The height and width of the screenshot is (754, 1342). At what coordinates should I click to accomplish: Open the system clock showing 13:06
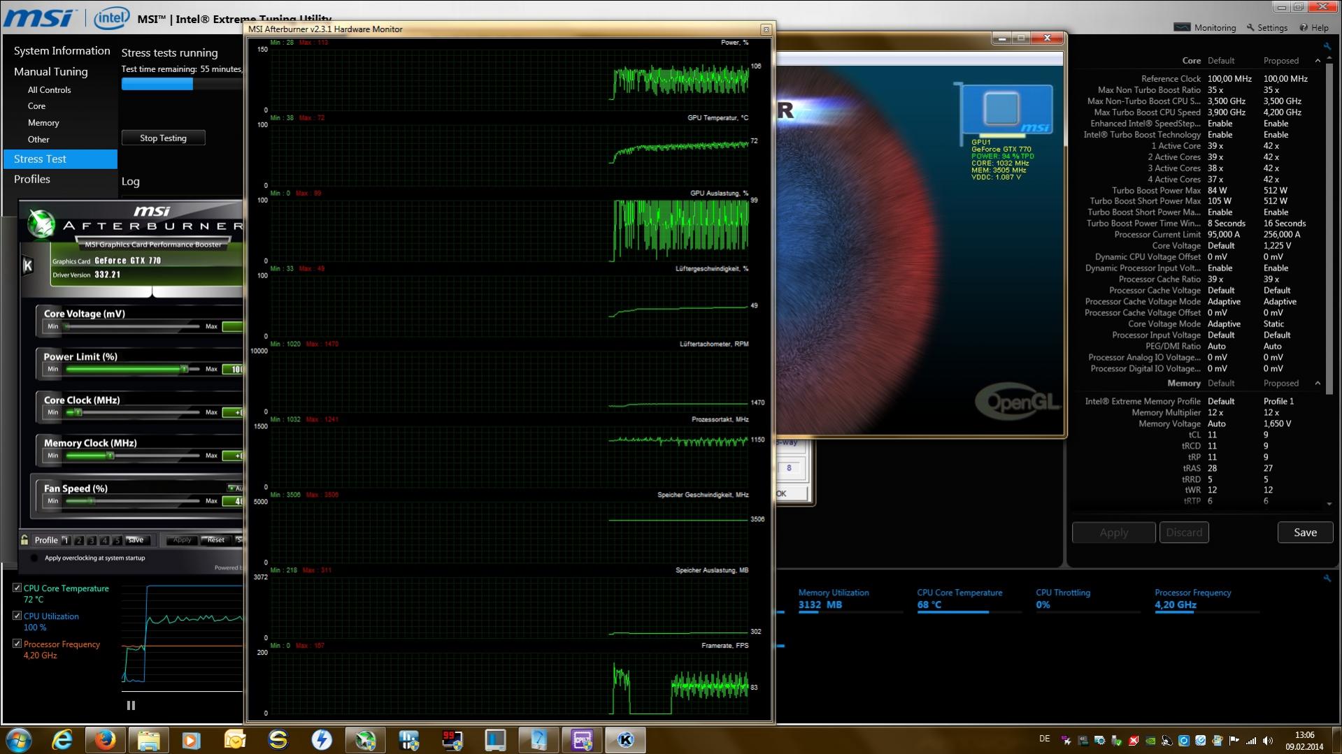point(1304,740)
